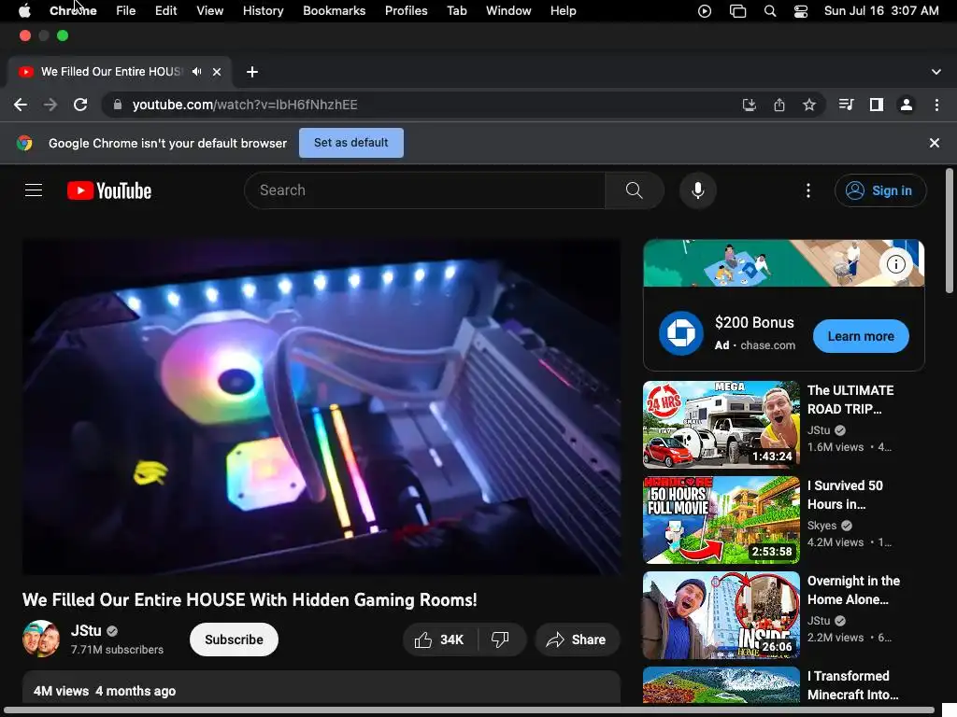Screen dimensions: 957x717
Task: Toggle the Chrome side panel
Action: coord(877,105)
